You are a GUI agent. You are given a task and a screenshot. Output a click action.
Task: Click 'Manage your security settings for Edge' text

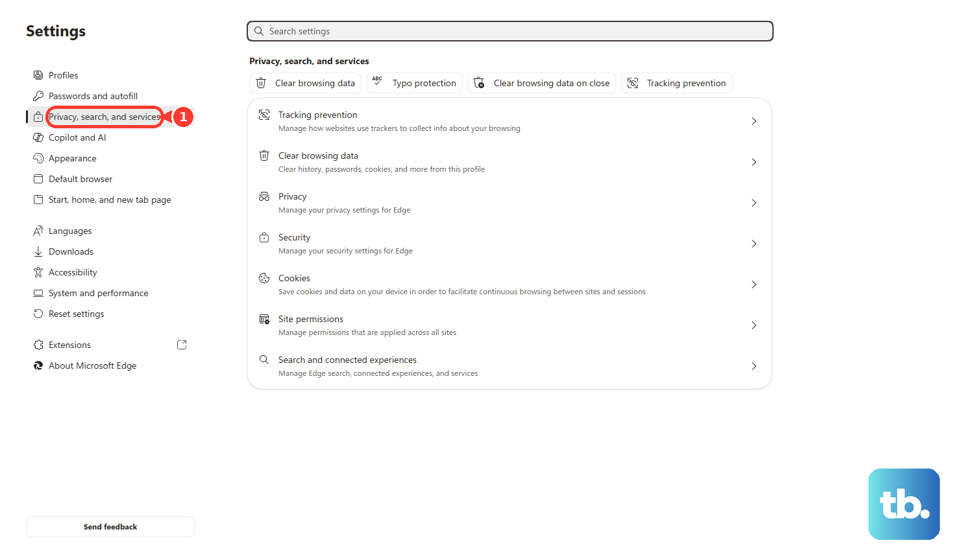pos(345,251)
